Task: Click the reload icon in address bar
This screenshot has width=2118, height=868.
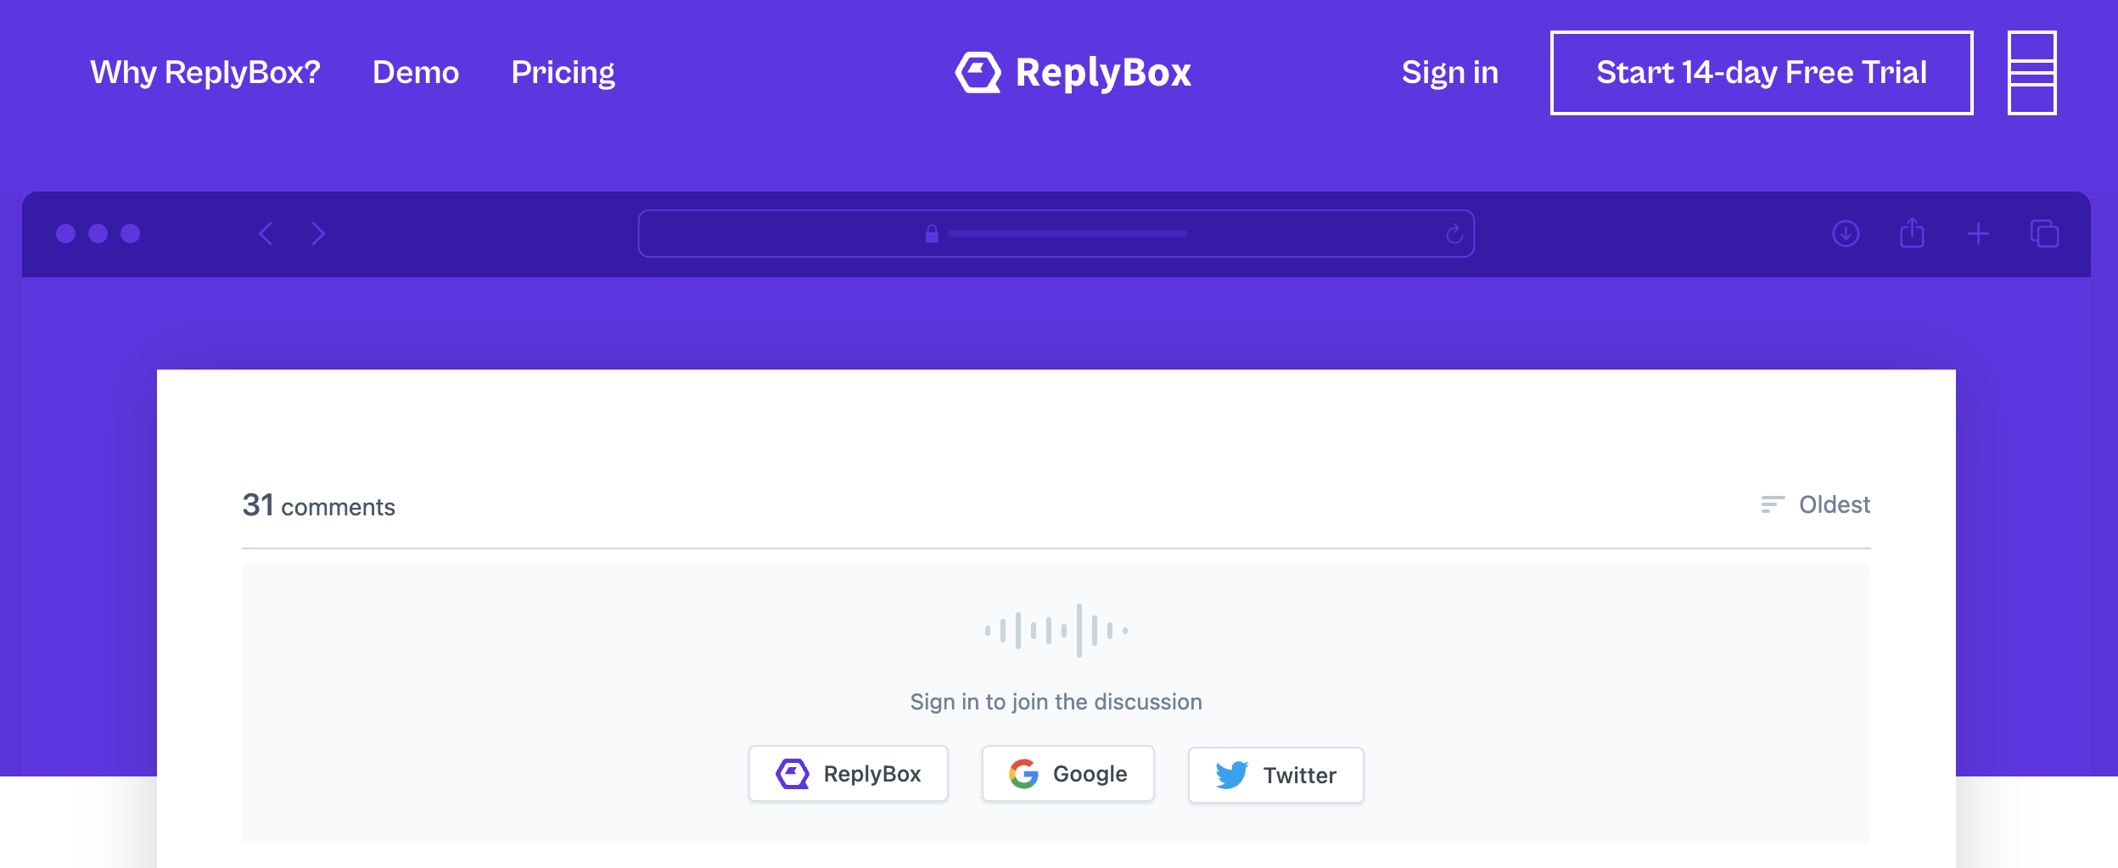Action: tap(1454, 234)
